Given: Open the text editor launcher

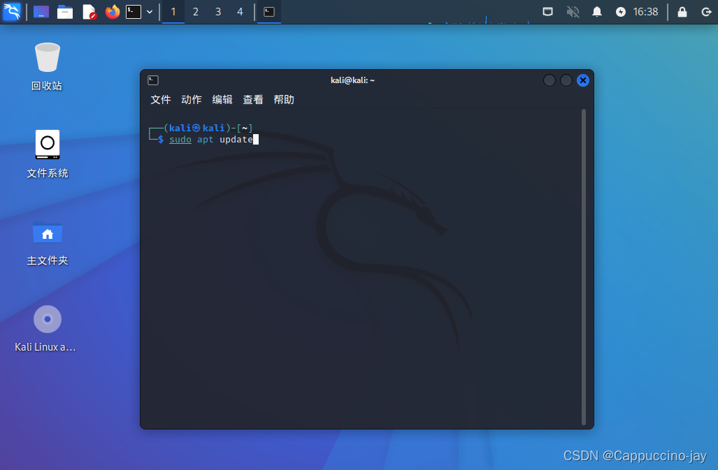Looking at the screenshot, I should pyautogui.click(x=89, y=11).
